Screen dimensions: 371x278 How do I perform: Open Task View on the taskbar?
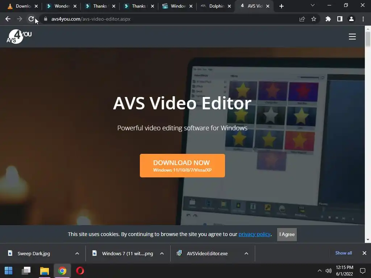pyautogui.click(x=26, y=271)
